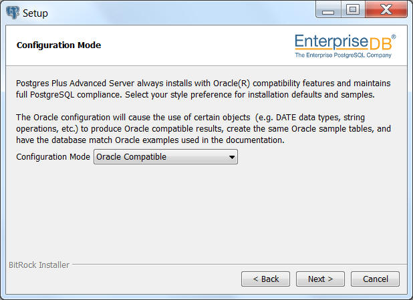The height and width of the screenshot is (300, 413).
Task: Click the Postgres Plus Advanced Server paragraph
Action: [203, 89]
